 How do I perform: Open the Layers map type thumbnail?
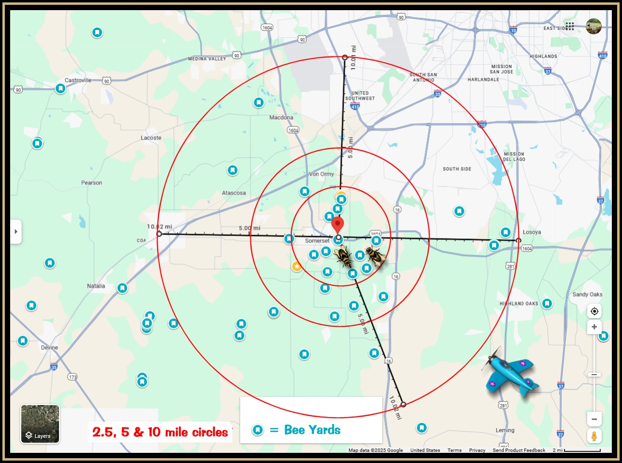pos(40,423)
